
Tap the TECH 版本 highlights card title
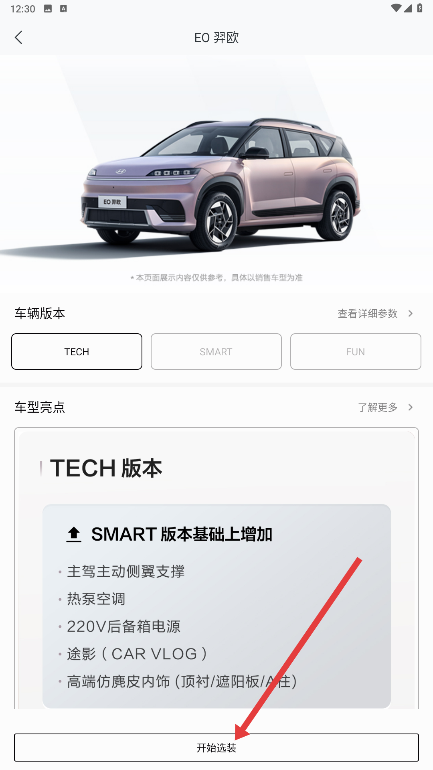tap(106, 468)
